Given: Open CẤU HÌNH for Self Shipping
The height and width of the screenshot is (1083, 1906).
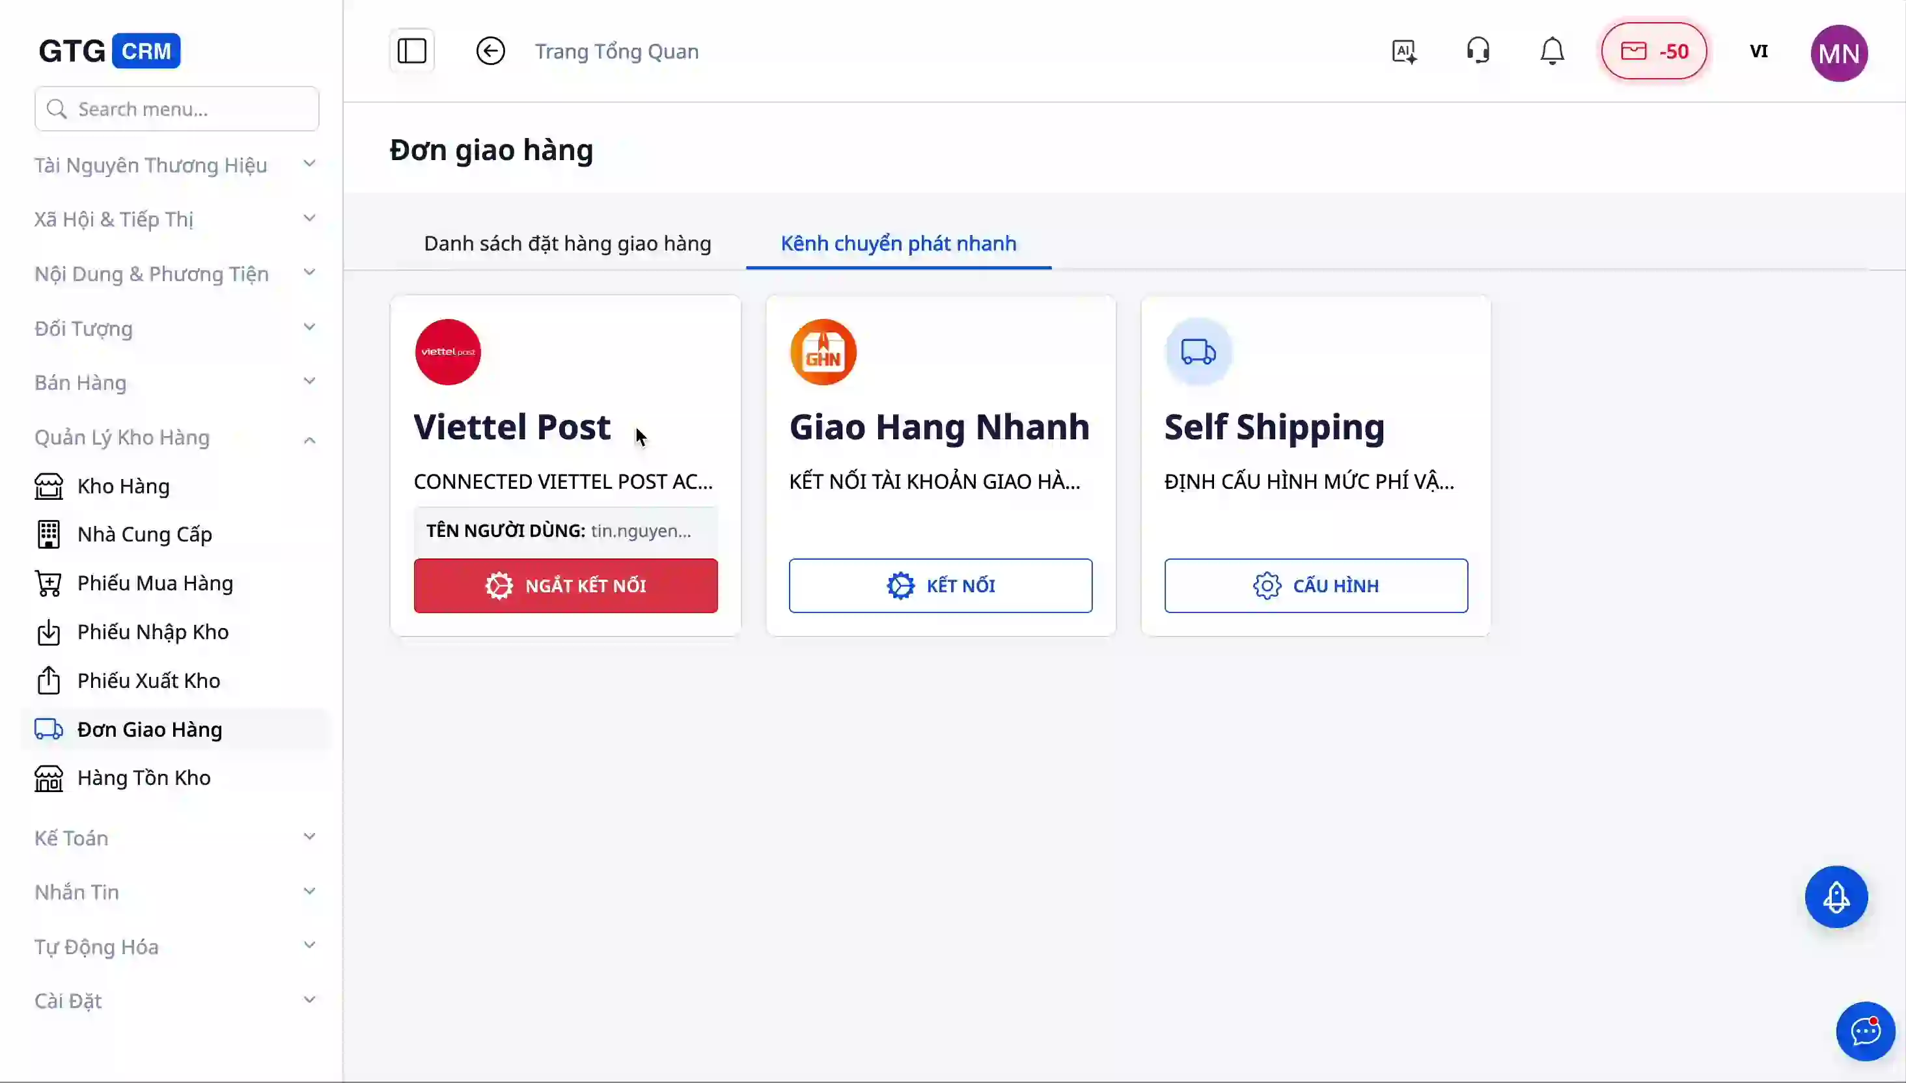Looking at the screenshot, I should pyautogui.click(x=1314, y=585).
